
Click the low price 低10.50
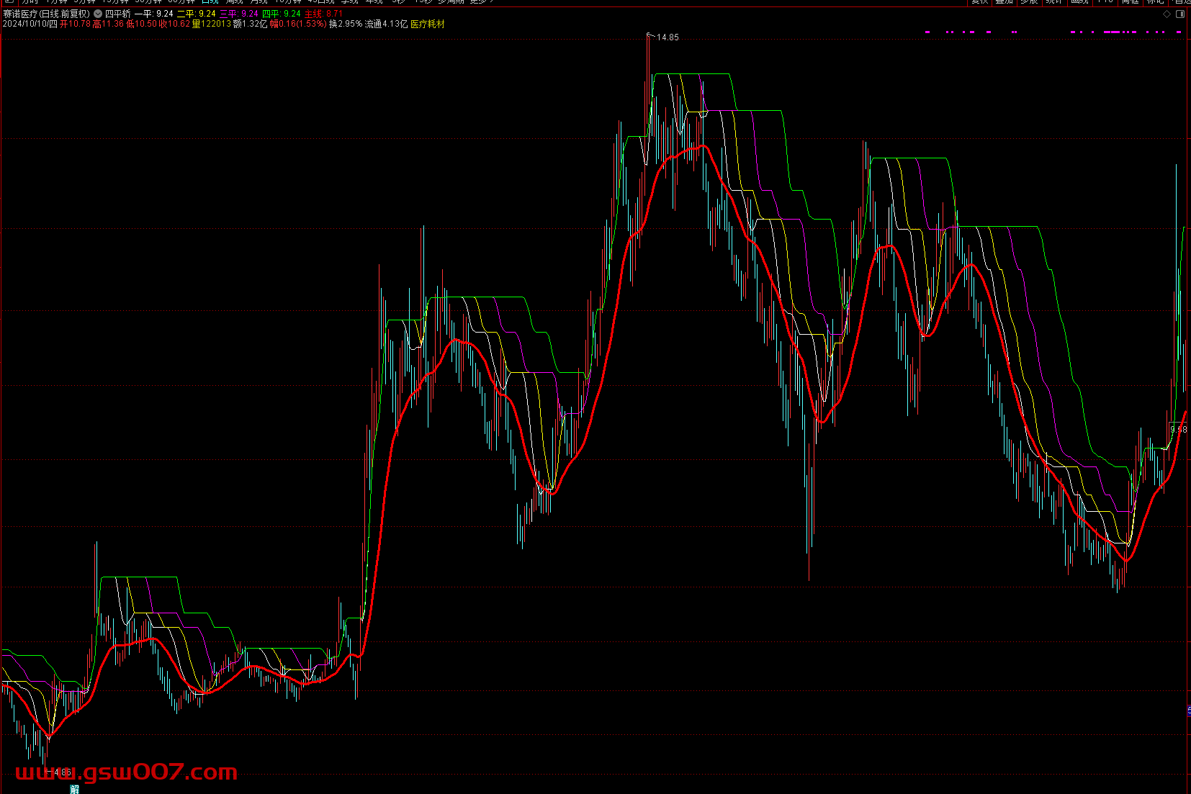141,24
